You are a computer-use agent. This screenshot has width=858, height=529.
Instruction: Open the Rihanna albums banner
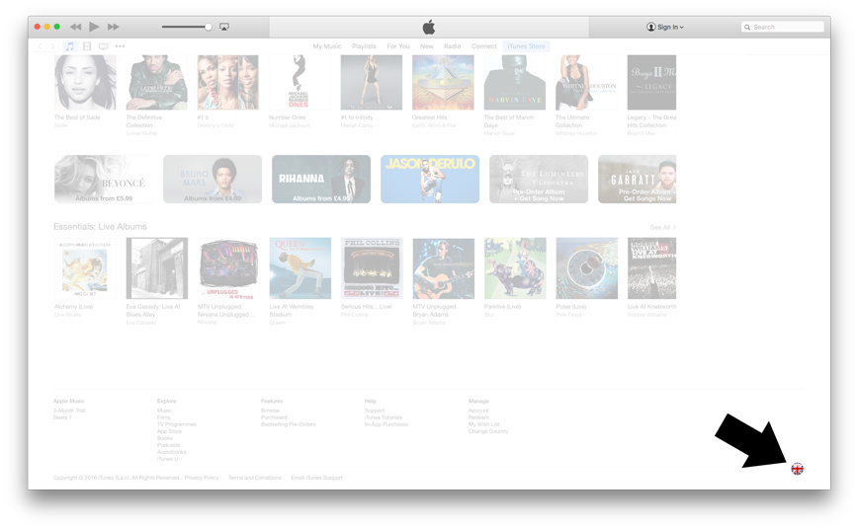(x=320, y=179)
